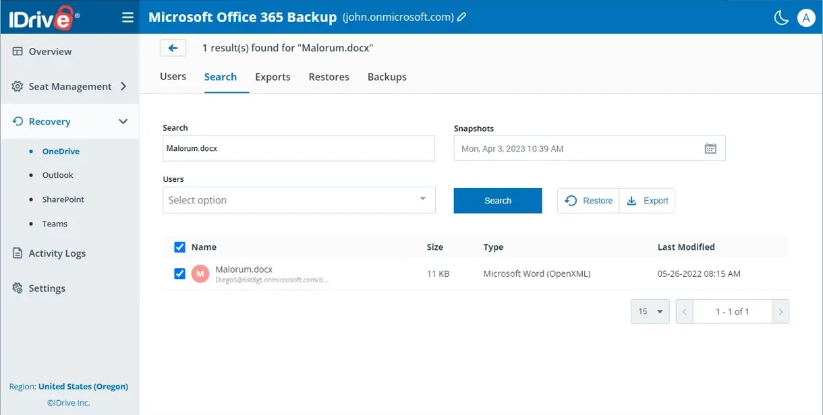Click the Malorum.docx file name

[244, 269]
